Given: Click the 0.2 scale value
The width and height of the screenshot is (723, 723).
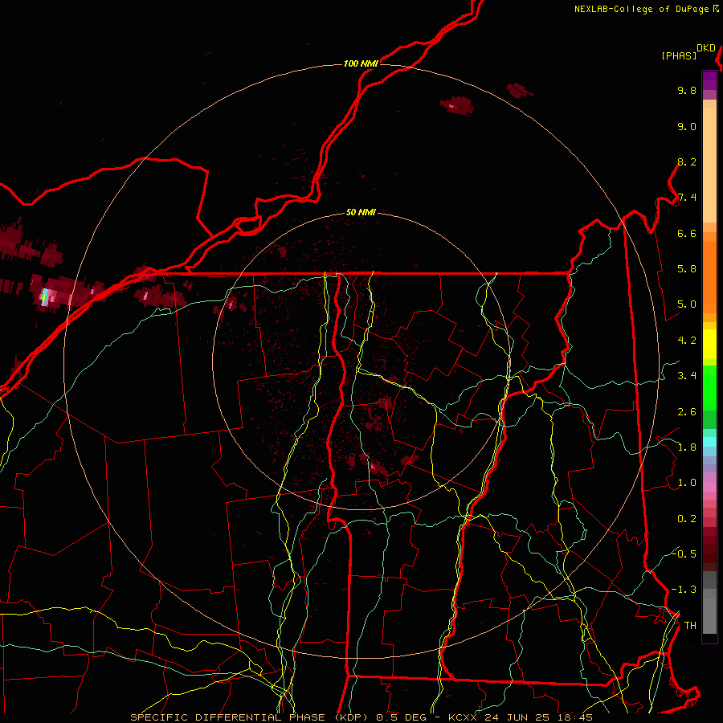Looking at the screenshot, I should pos(687,519).
